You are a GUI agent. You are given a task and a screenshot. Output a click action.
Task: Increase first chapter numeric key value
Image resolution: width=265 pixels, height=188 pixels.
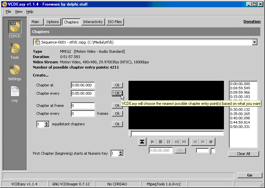[x=121, y=152]
